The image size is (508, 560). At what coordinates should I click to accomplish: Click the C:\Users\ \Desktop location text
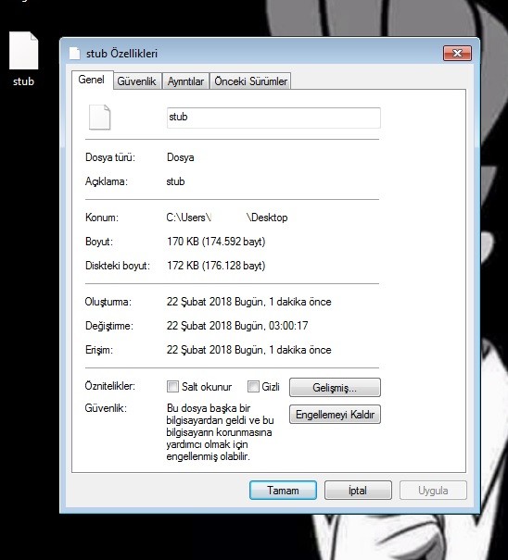pos(227,218)
